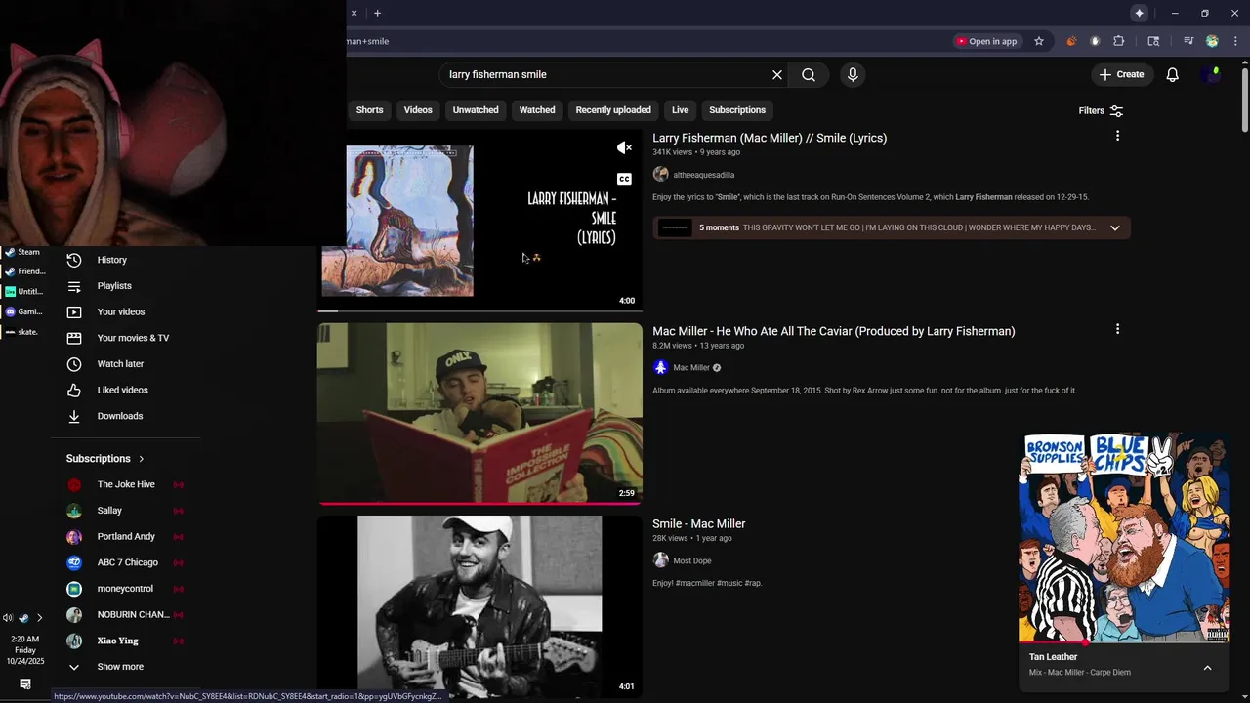Start voice search with the microphone
This screenshot has height=703, width=1250.
(x=853, y=74)
